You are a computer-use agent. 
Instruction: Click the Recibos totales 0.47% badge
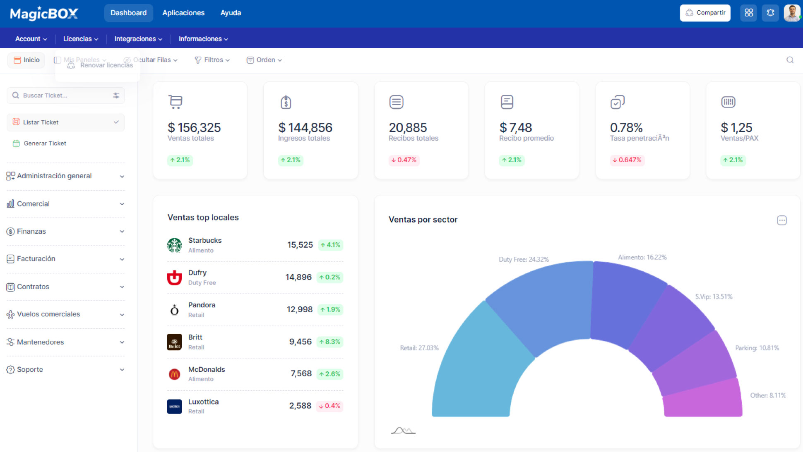pos(404,160)
